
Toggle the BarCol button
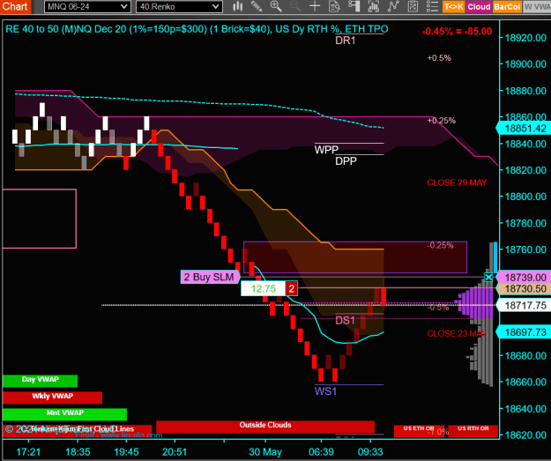coord(507,7)
